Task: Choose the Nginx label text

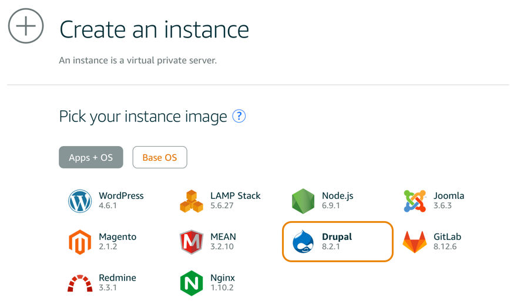Action: (223, 278)
